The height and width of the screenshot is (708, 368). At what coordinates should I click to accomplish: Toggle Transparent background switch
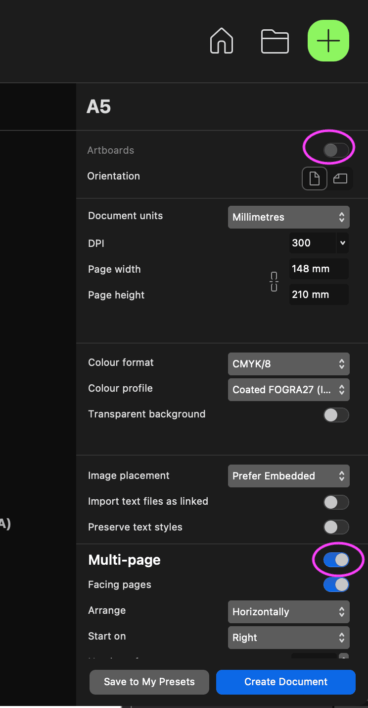point(336,414)
